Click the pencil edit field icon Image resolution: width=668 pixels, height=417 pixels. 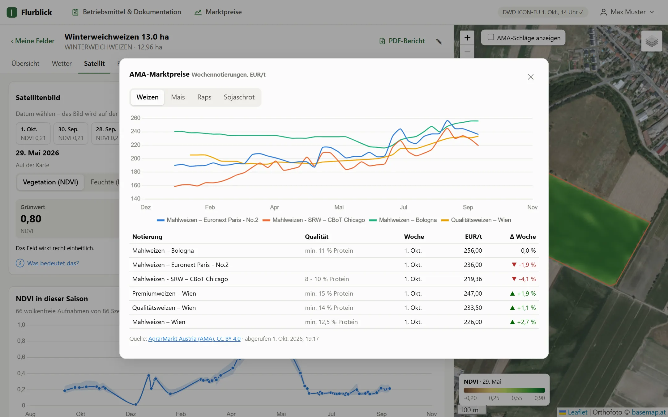(x=439, y=41)
